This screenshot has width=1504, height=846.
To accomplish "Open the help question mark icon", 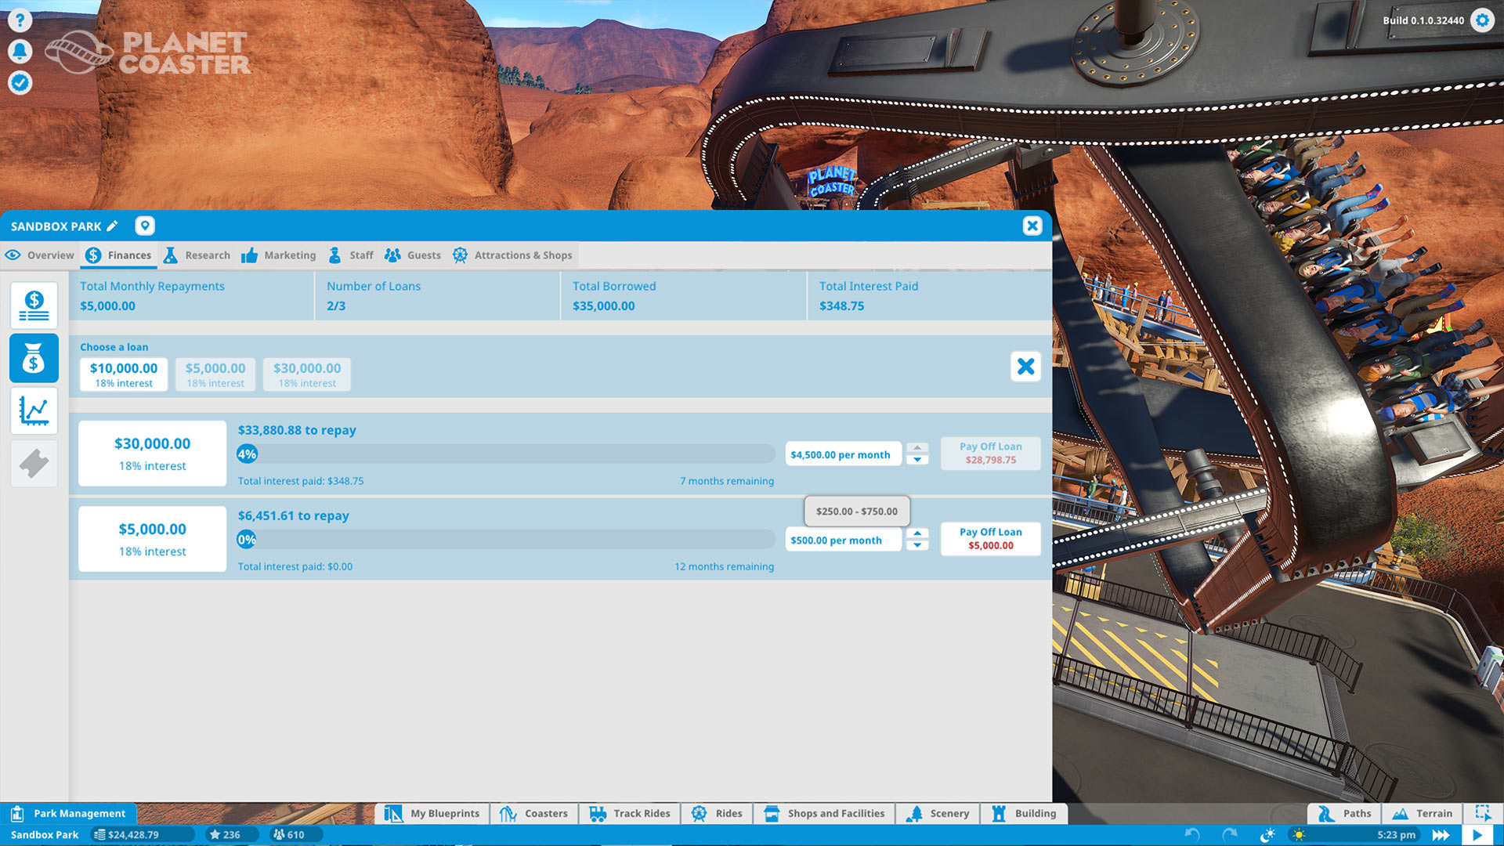I will pos(20,20).
